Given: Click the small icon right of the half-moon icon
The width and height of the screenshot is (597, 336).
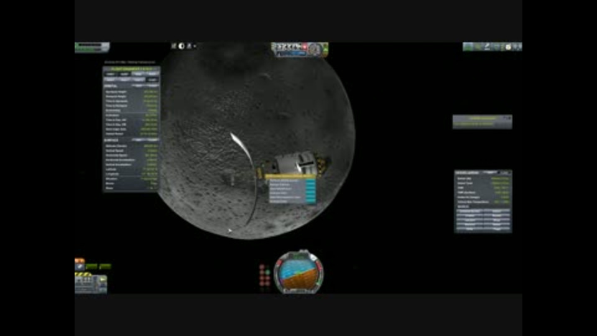Looking at the screenshot, I should [x=189, y=45].
